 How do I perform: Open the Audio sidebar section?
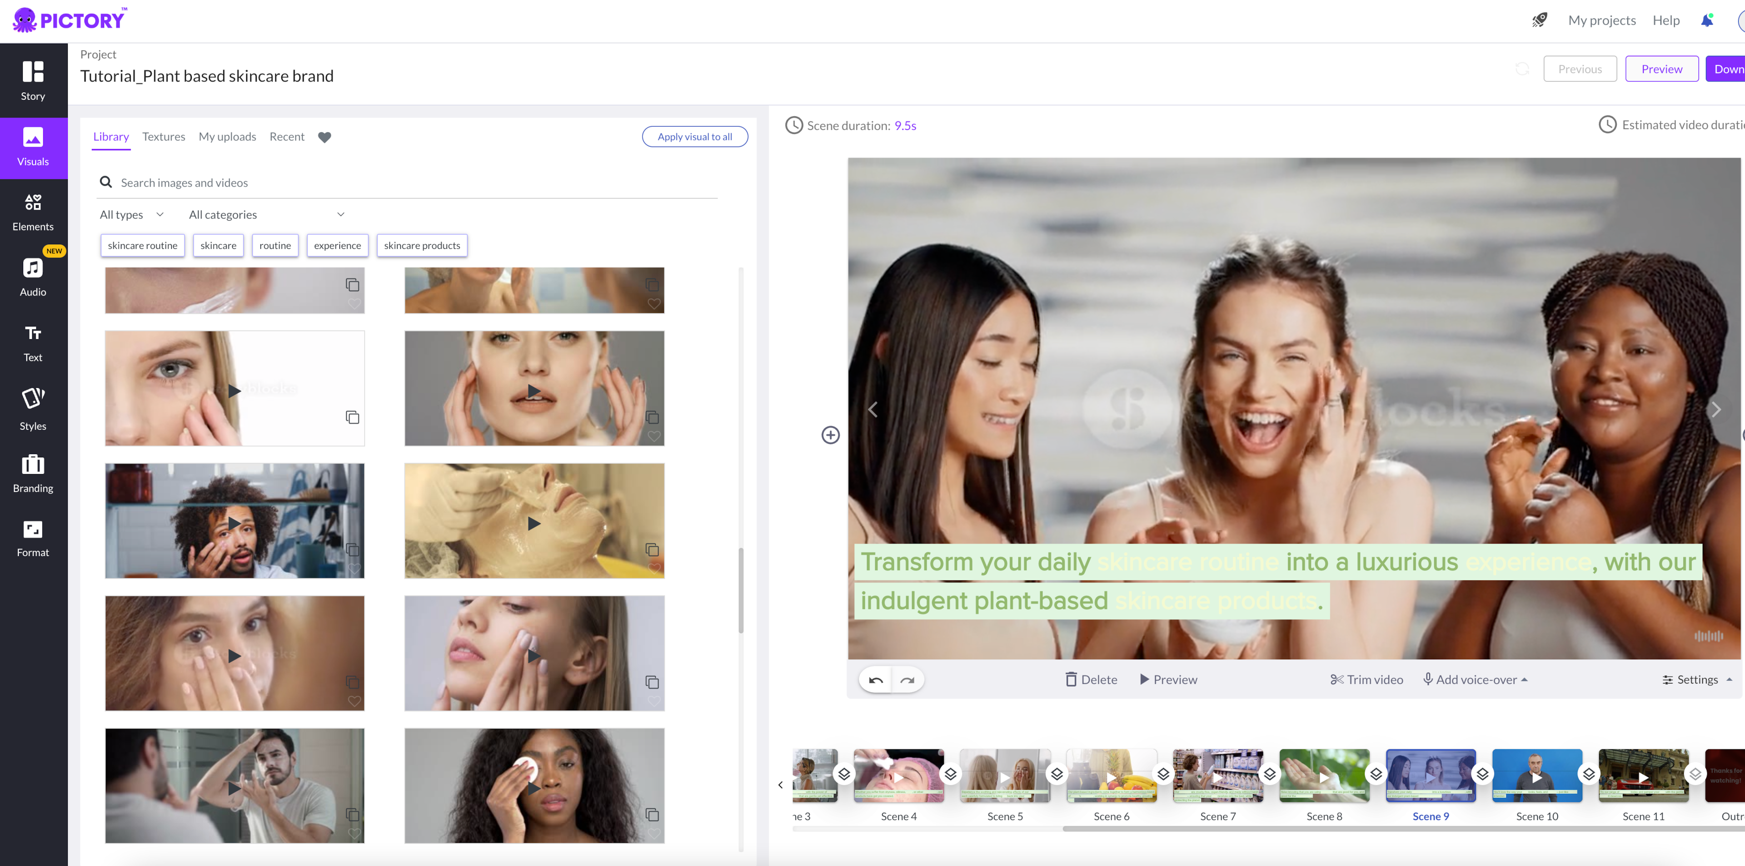tap(33, 277)
